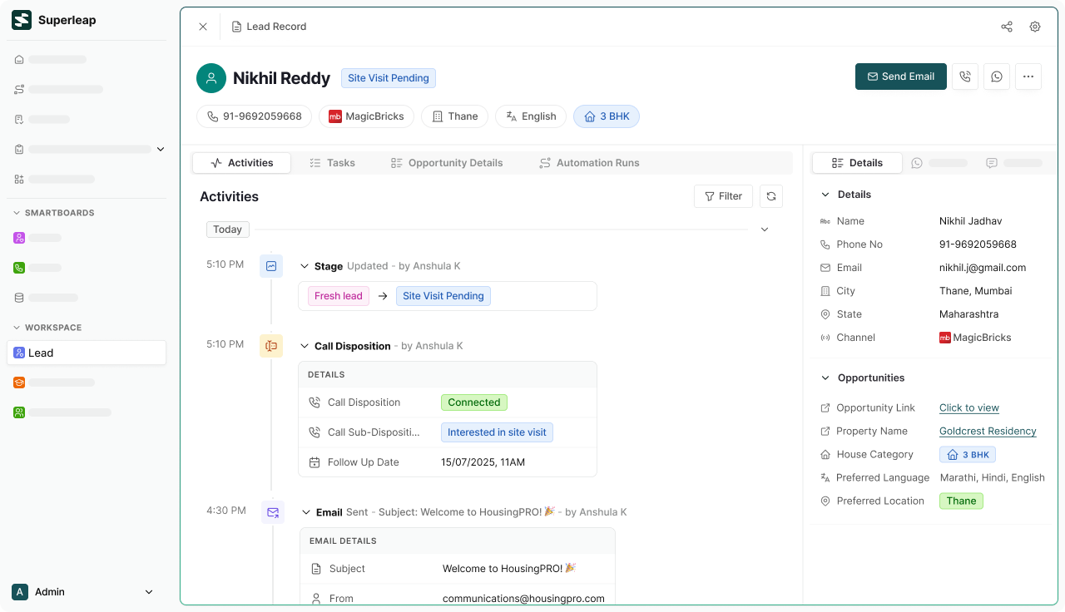Select Lead in the Workspace sidebar
Viewport: 1065px width, 612px height.
point(87,353)
